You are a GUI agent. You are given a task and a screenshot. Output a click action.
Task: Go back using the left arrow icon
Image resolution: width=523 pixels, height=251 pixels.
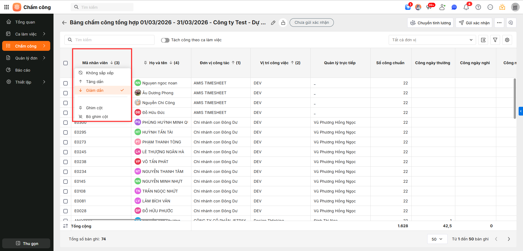tap(64, 23)
